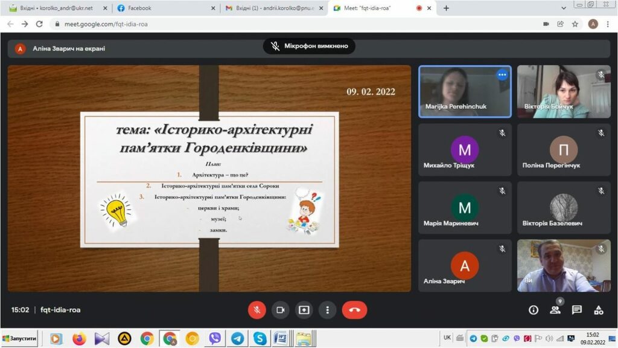Open the chat with everyone panel
Image resolution: width=618 pixels, height=348 pixels.
(577, 310)
